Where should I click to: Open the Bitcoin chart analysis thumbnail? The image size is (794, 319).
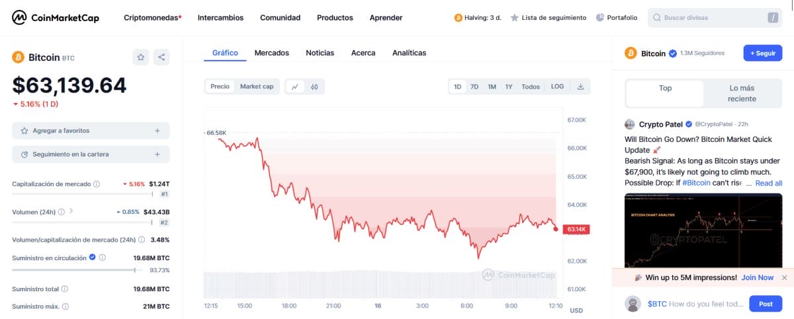click(x=703, y=230)
